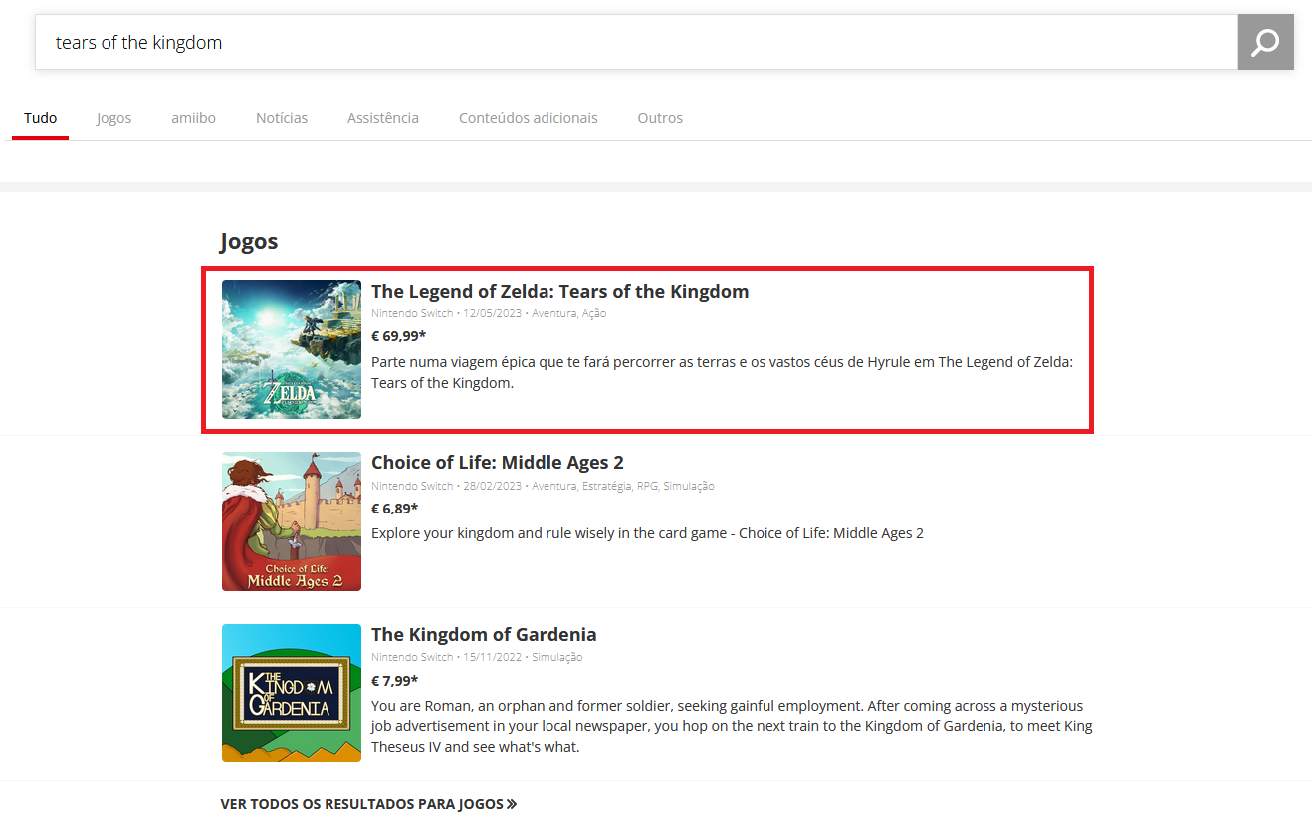Click the Choice of Life metadata line dated 28/02/2023
Screen dimensions: 1312x821
(543, 486)
